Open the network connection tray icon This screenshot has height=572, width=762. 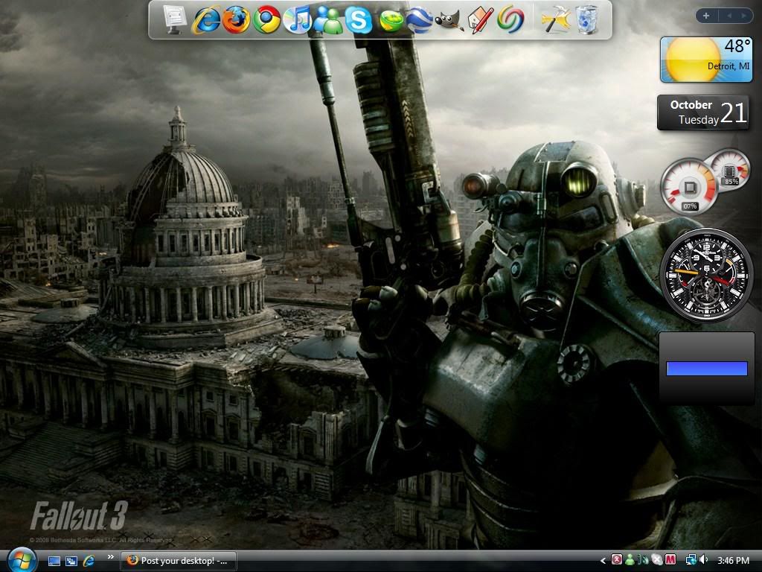coord(690,560)
